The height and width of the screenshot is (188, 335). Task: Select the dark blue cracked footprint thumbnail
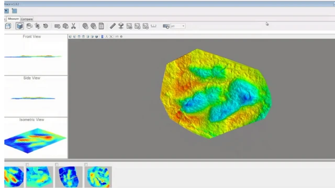[x=69, y=177]
